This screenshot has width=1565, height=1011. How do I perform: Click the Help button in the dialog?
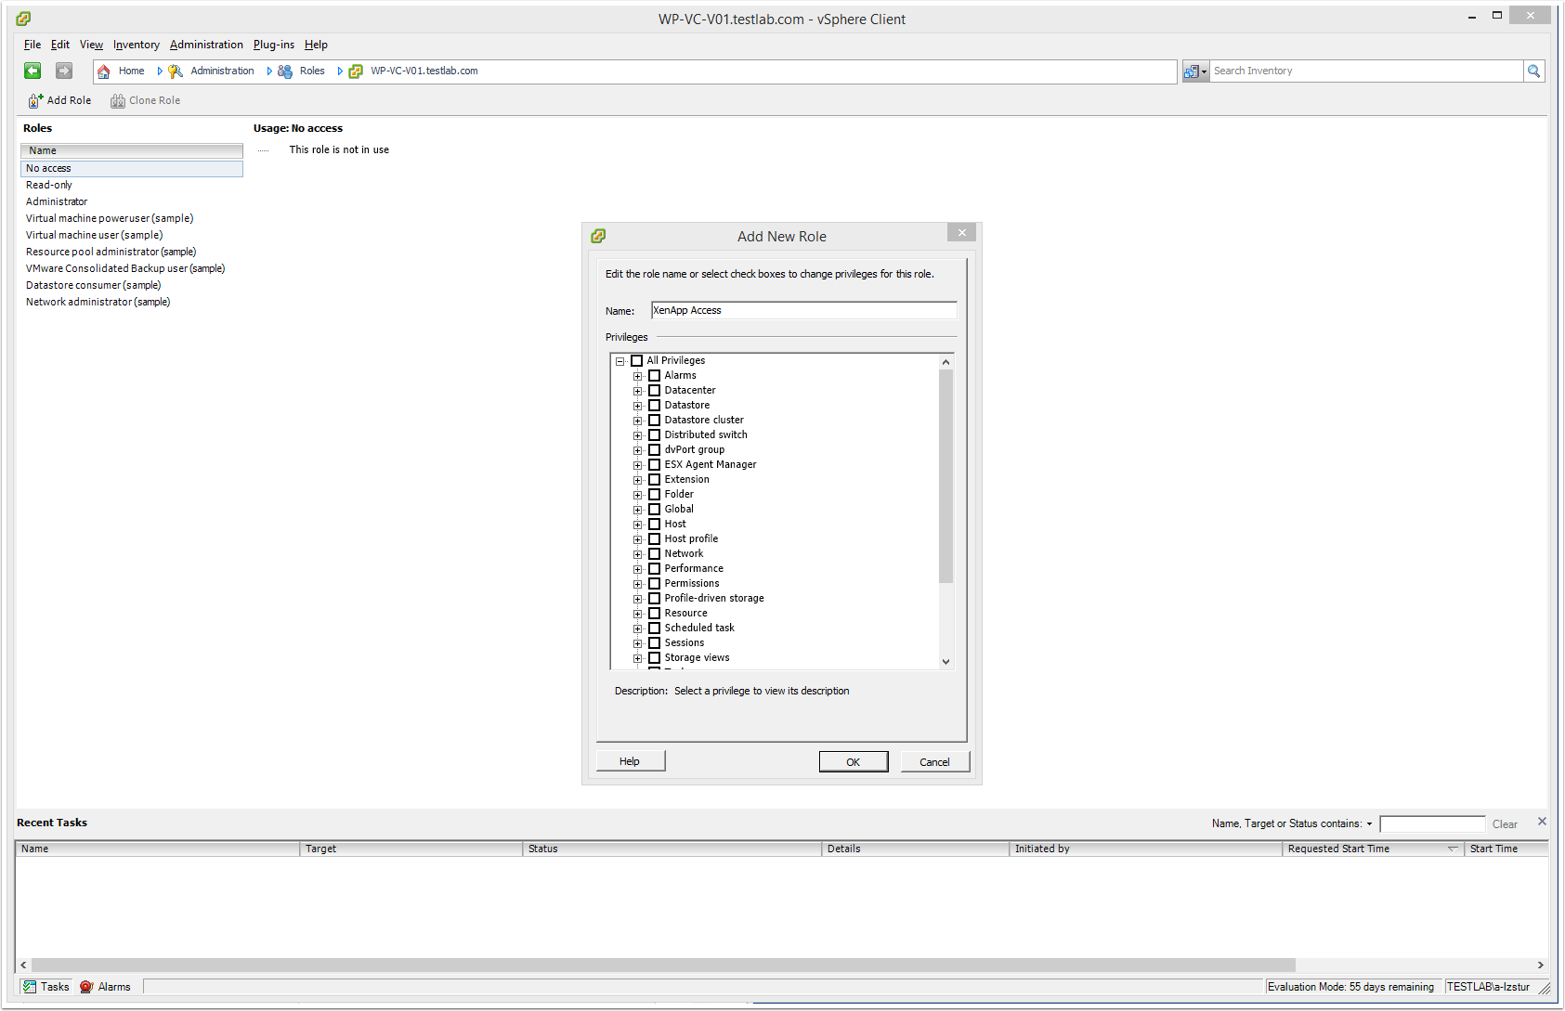click(x=631, y=761)
